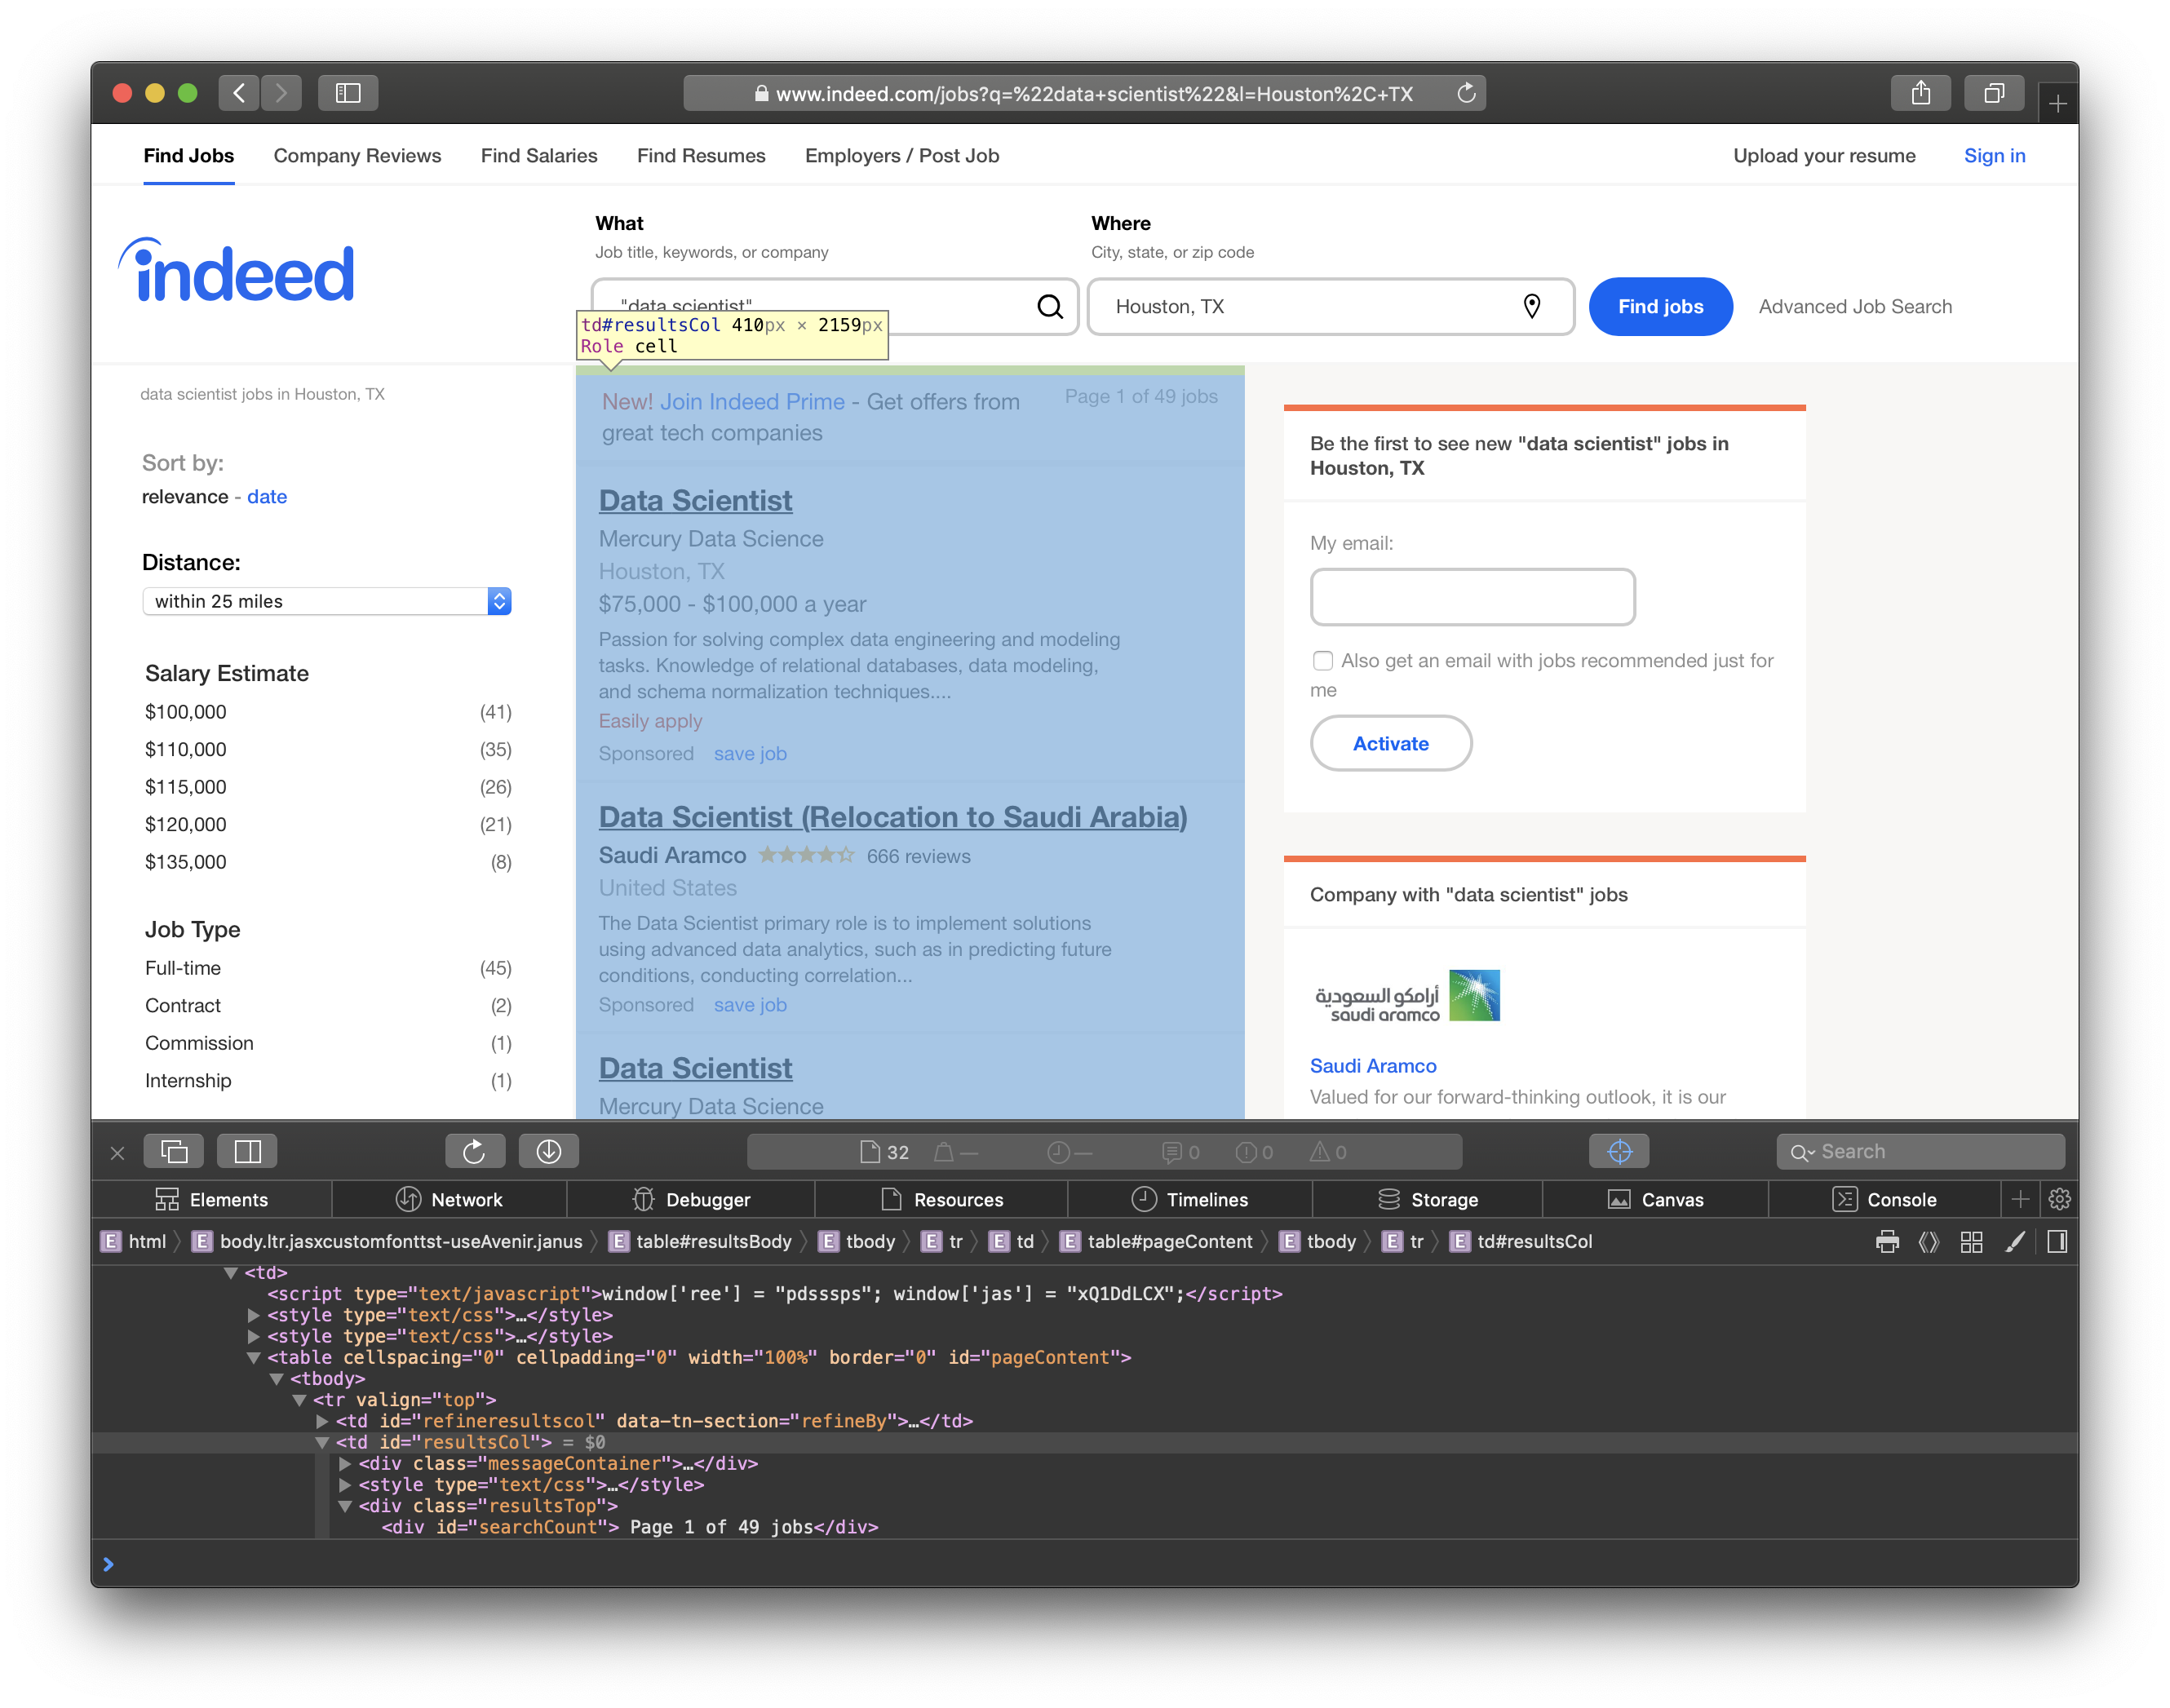The height and width of the screenshot is (1708, 2170).
Task: Click the Safari sidebar toggle icon
Action: tap(347, 93)
